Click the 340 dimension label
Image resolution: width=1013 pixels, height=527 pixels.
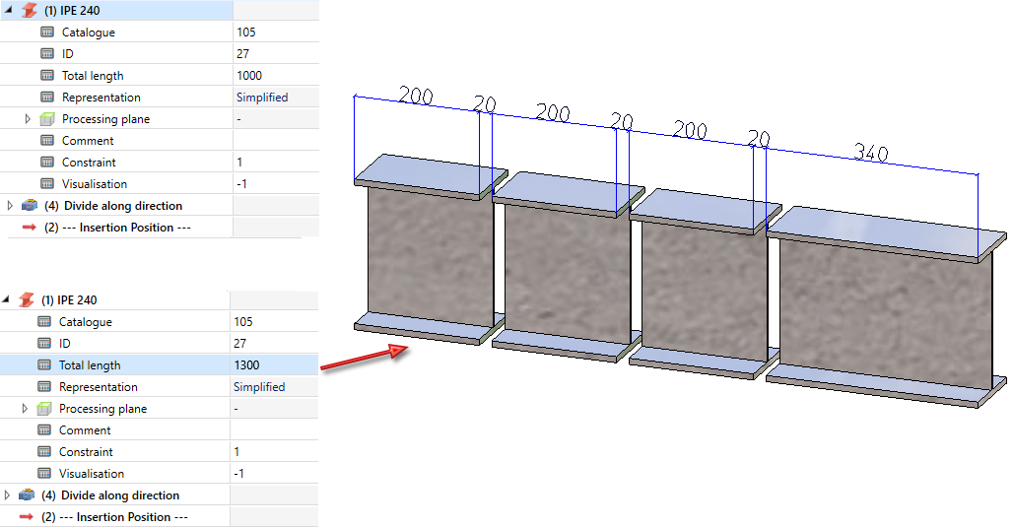(x=871, y=153)
